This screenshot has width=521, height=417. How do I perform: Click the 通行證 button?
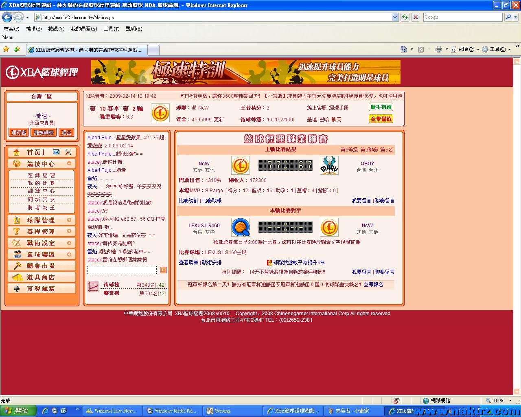click(19, 132)
